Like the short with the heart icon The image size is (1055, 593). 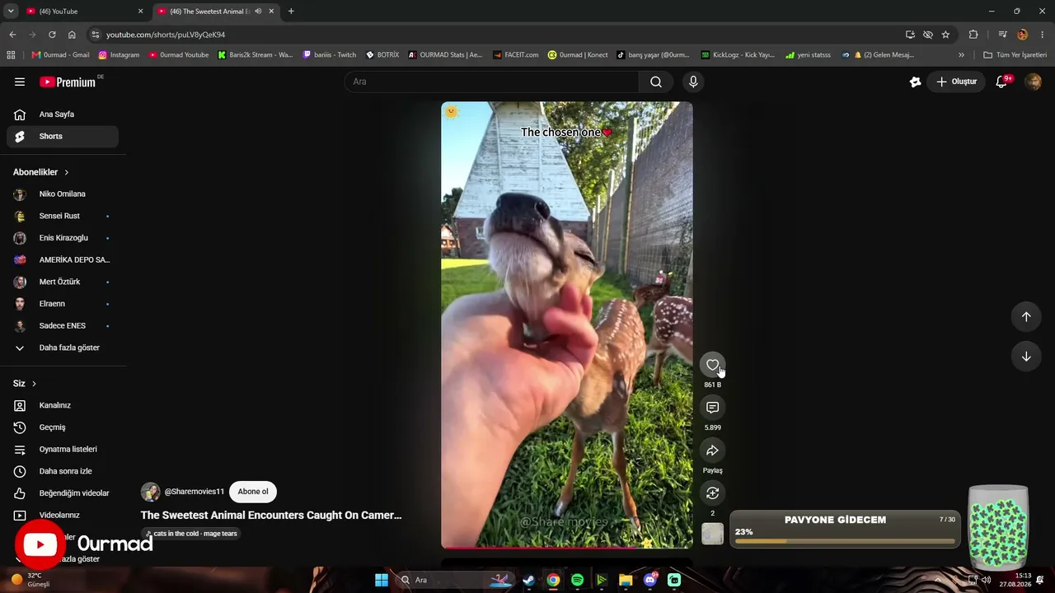[713, 365]
